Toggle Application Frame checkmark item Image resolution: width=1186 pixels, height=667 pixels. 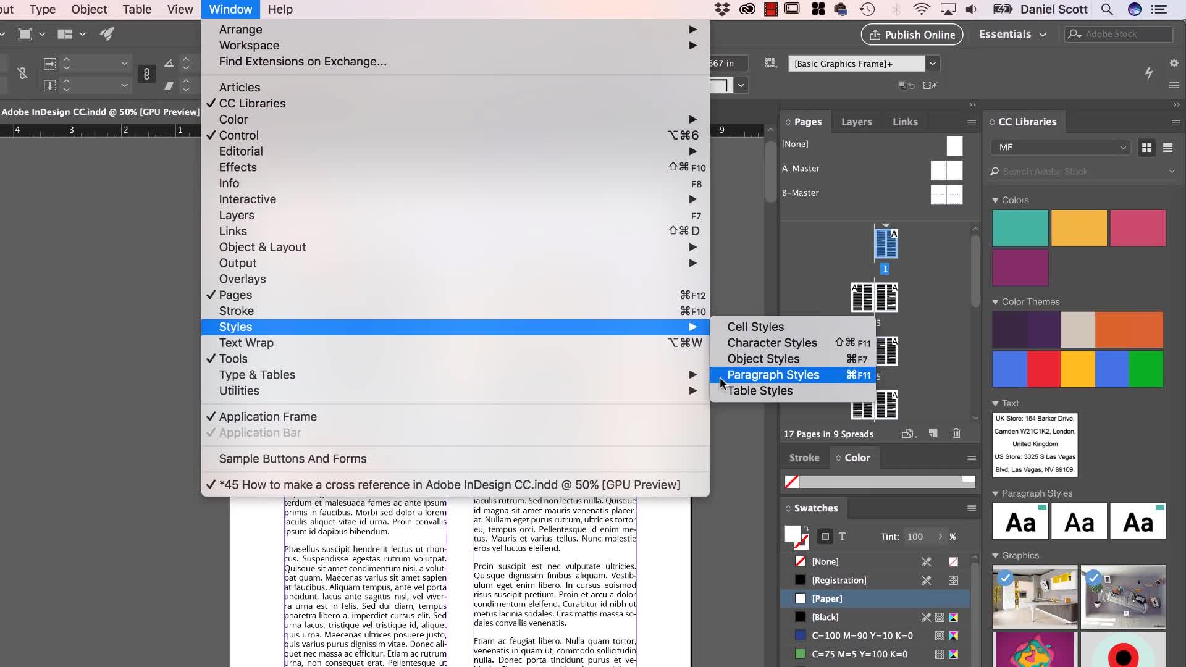coord(455,417)
